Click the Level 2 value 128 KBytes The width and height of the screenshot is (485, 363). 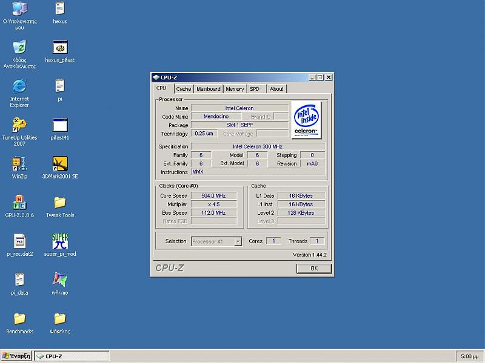(301, 213)
